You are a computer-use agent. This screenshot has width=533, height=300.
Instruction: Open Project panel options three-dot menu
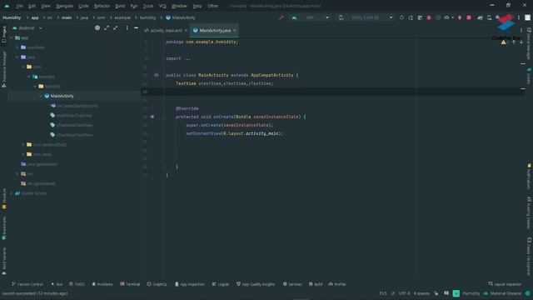click(127, 27)
